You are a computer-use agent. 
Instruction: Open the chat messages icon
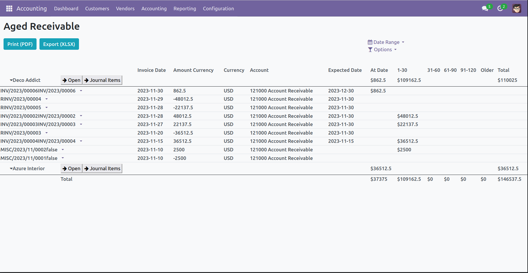485,9
